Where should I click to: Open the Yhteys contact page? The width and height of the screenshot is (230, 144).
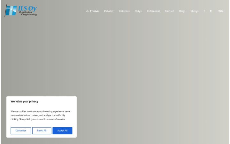[x=194, y=11]
